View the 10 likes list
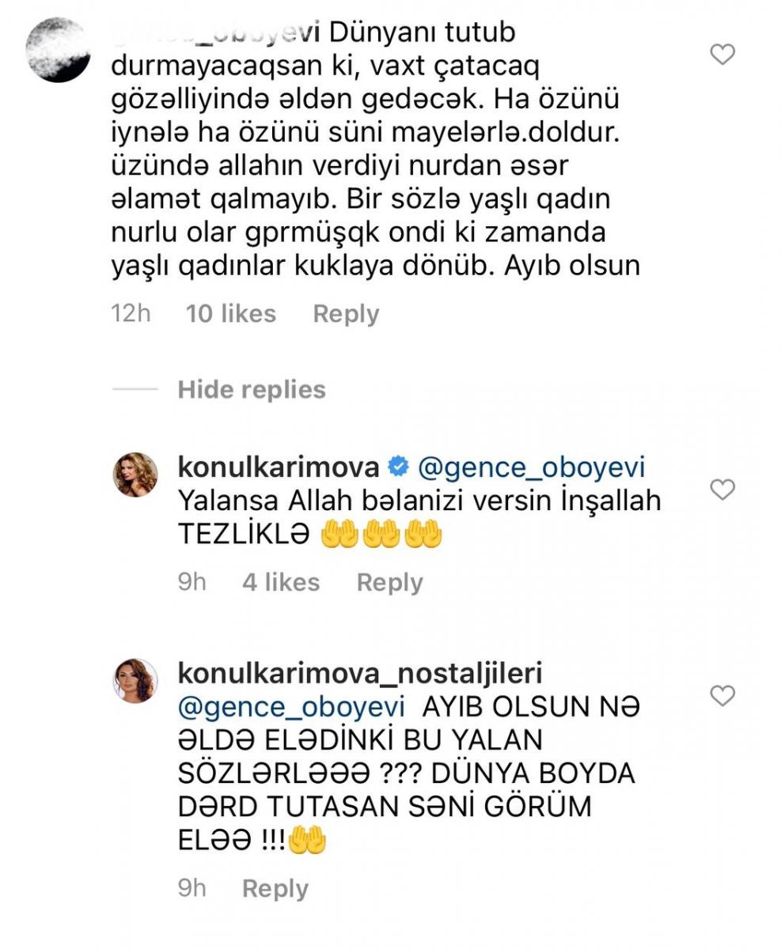Image resolution: width=781 pixels, height=949 pixels. click(231, 314)
